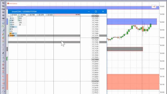
Task: Click price level 57,6750 in ladder
Action: (x=95, y=81)
